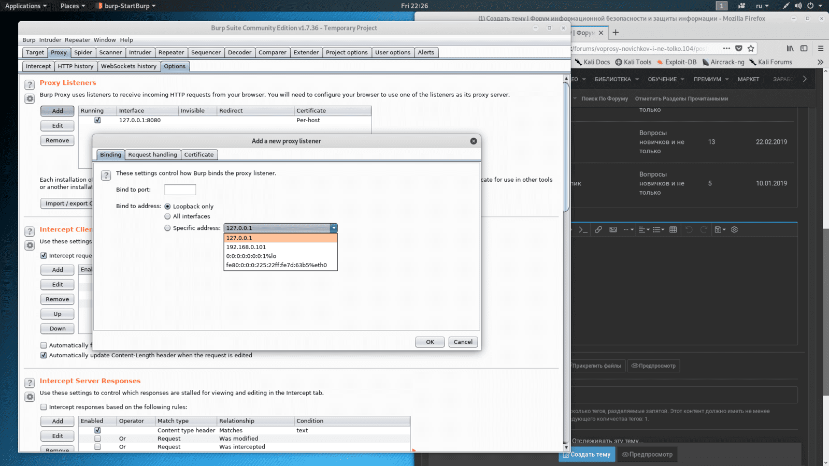The image size is (829, 466).
Task: Insert link in Firefox forum editor
Action: pyautogui.click(x=598, y=229)
